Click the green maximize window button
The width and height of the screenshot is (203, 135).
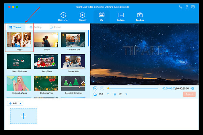point(17,7)
